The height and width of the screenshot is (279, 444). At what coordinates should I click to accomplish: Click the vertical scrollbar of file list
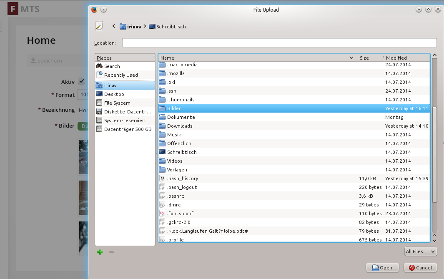coord(434,167)
